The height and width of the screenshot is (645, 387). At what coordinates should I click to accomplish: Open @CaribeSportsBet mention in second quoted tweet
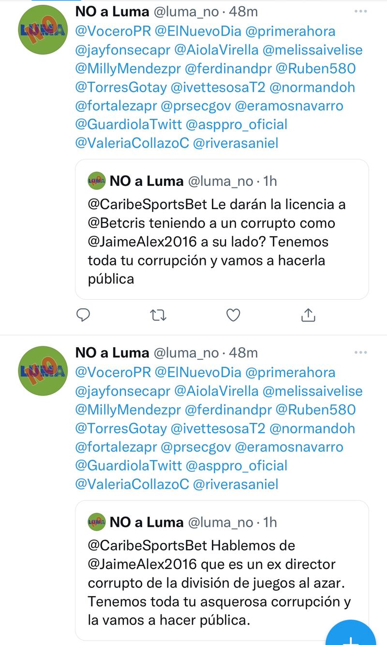click(148, 545)
